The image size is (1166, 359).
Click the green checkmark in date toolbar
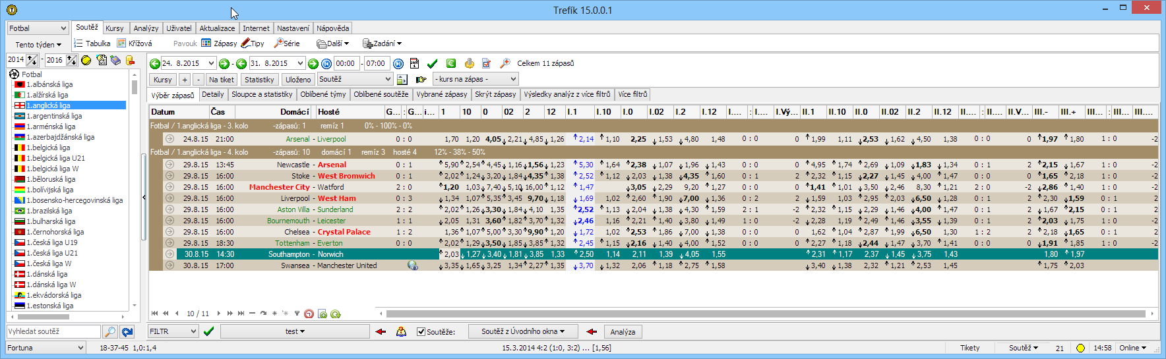(433, 64)
